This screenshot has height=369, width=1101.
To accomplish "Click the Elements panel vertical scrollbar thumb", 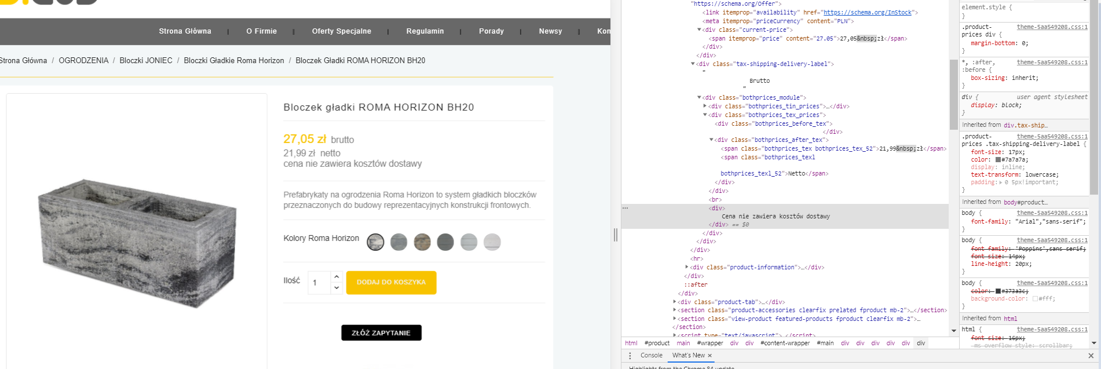I will [954, 94].
